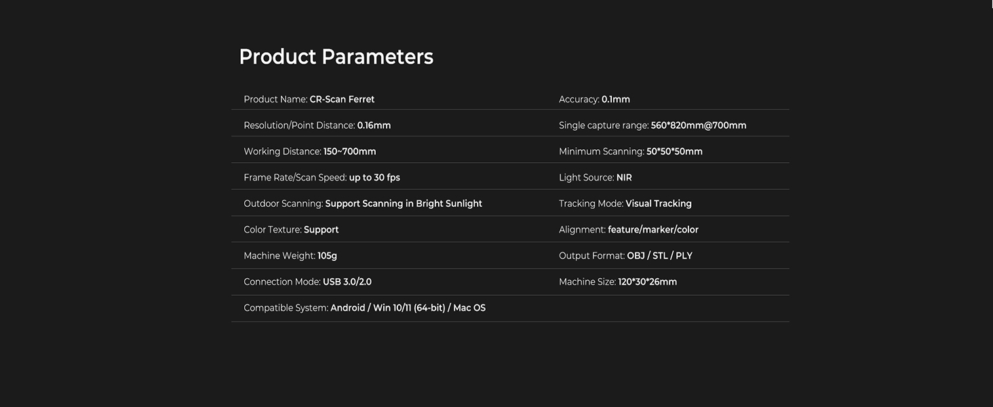Click the Compatible System Android / Win / Mac text
This screenshot has width=993, height=407.
(408, 309)
